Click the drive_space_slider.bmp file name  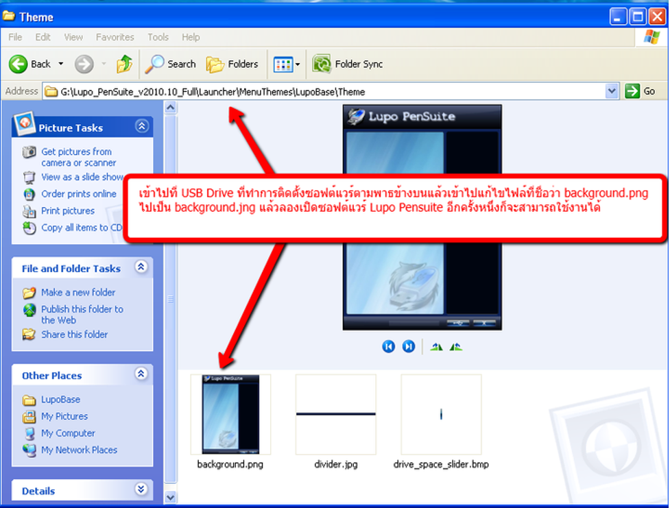441,464
